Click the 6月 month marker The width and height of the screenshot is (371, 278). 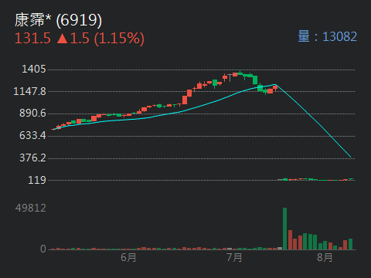[x=128, y=257]
